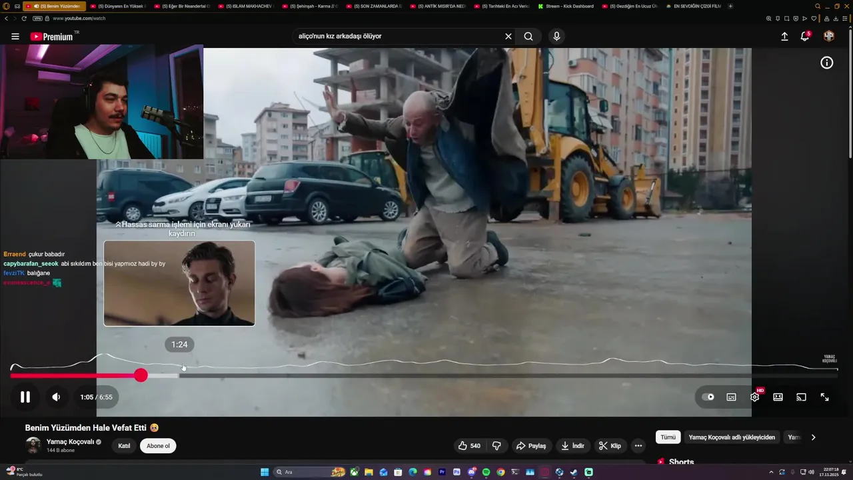Open Steam from the taskbar
The height and width of the screenshot is (480, 853).
pos(574,472)
